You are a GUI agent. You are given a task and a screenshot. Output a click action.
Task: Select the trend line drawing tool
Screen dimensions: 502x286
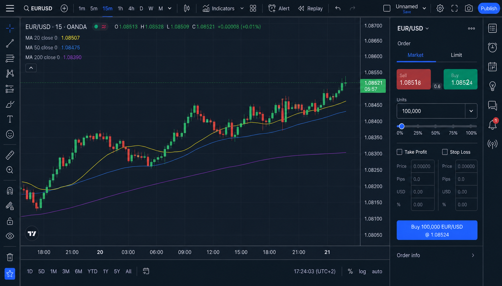click(10, 43)
